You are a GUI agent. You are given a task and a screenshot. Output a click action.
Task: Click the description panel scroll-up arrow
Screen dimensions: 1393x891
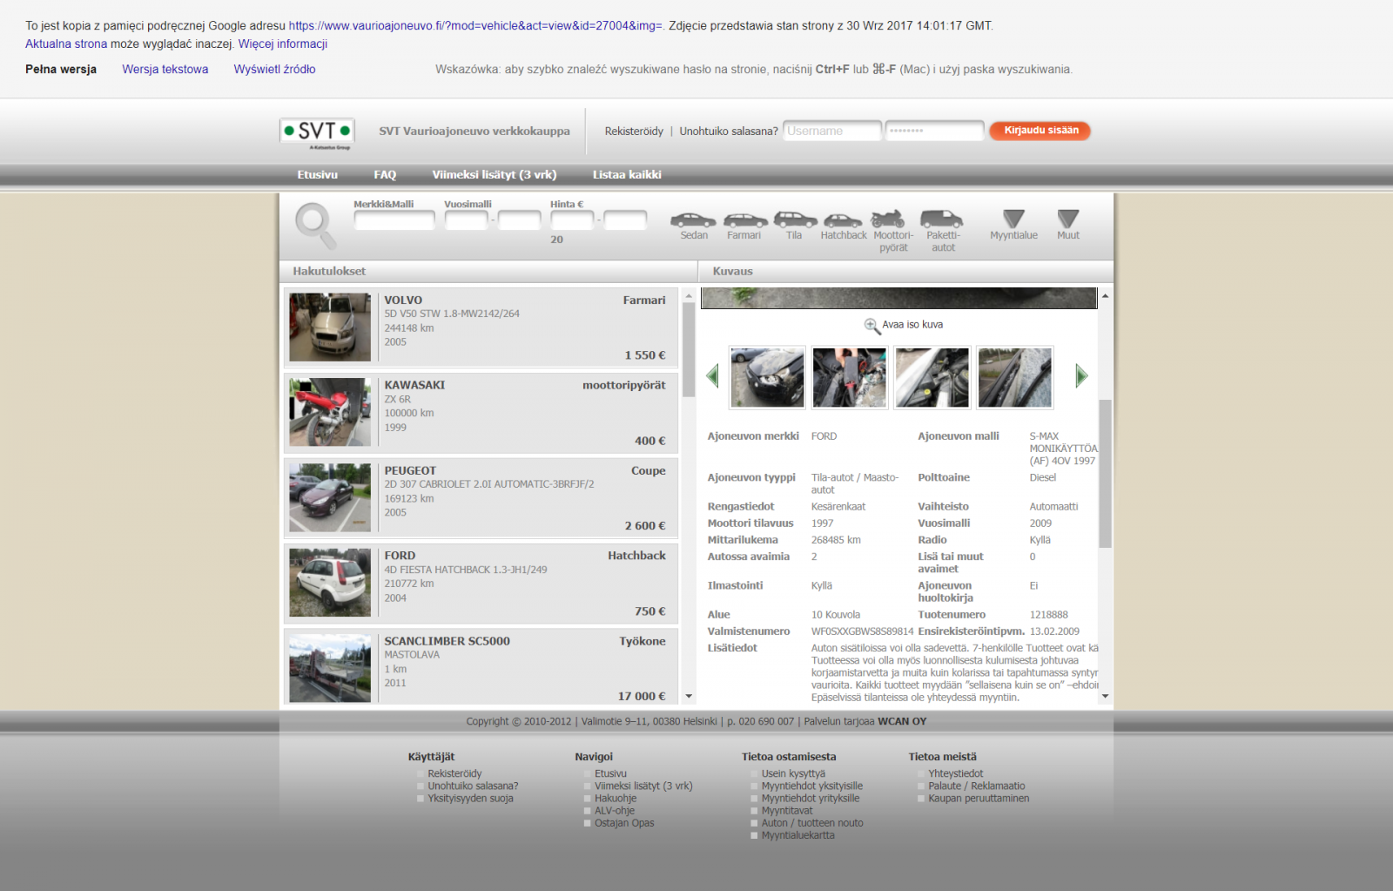[x=1106, y=296]
